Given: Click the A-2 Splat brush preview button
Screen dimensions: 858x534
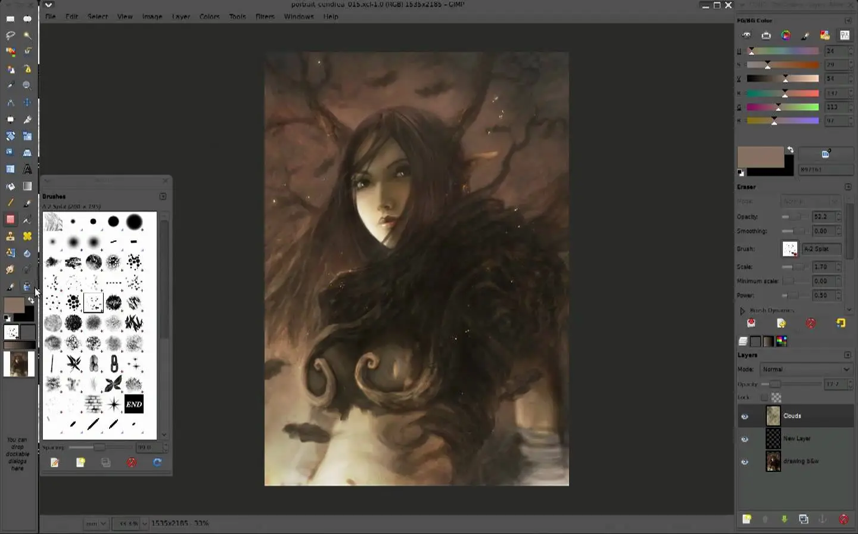Looking at the screenshot, I should coord(790,249).
